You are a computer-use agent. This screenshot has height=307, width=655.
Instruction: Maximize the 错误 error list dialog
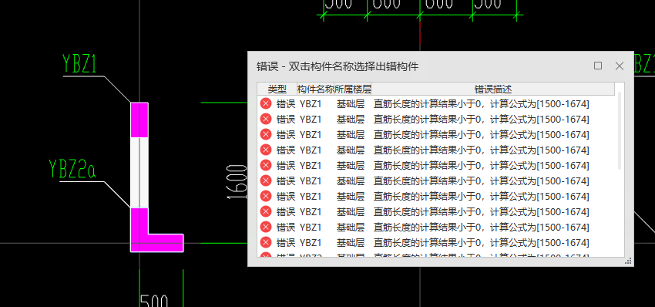pyautogui.click(x=598, y=66)
